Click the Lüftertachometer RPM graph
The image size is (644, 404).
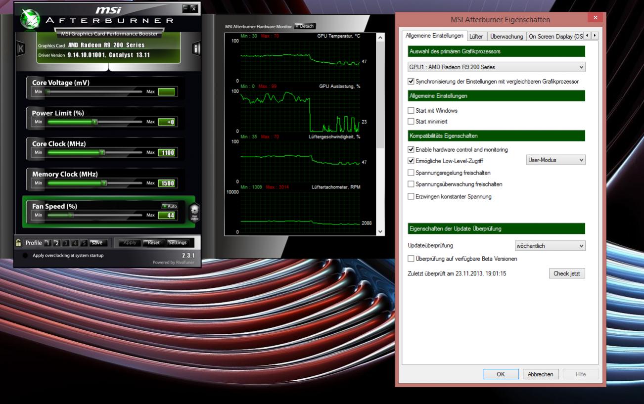pos(300,212)
